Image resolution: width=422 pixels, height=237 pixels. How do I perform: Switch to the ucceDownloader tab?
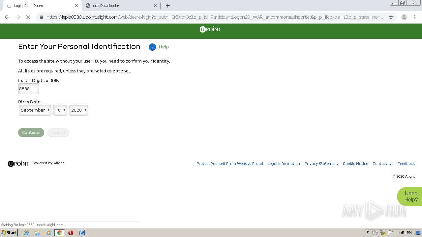click(x=120, y=6)
